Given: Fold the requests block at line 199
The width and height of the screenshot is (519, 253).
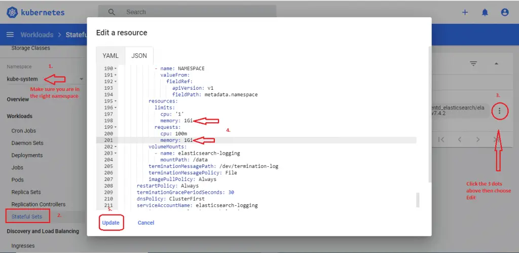Looking at the screenshot, I should point(115,127).
